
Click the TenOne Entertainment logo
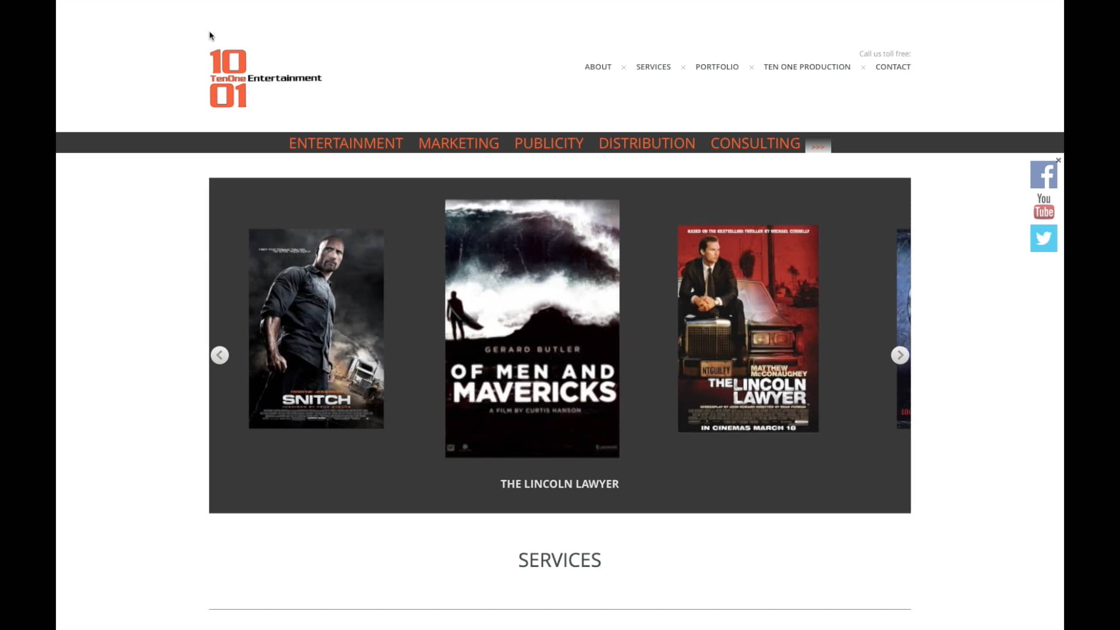(265, 78)
